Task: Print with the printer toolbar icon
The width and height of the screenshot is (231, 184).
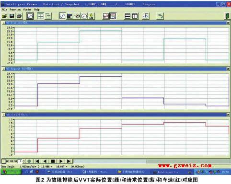Action: coord(19,16)
